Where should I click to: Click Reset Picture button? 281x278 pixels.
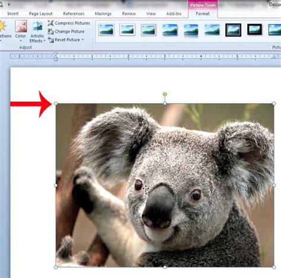click(64, 40)
